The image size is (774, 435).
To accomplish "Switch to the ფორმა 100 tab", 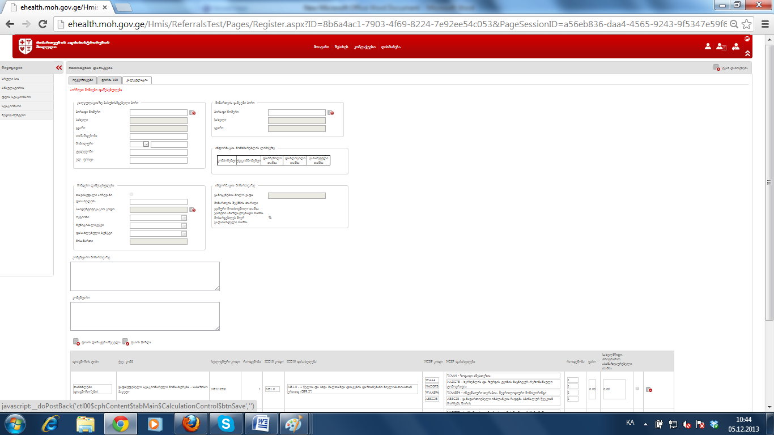I will point(109,80).
